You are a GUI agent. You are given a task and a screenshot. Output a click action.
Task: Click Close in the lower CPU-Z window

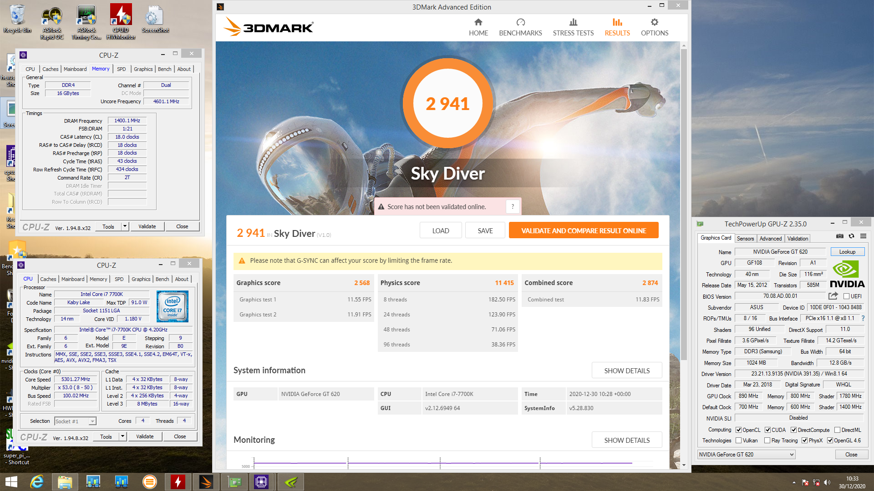click(x=180, y=436)
